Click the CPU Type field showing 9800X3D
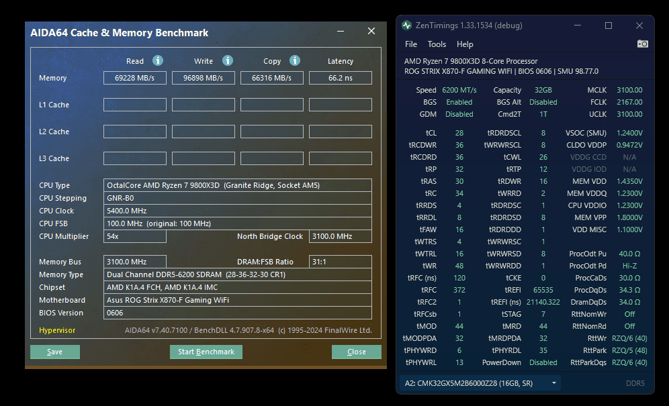Screen dimensions: 669x406 238,185
